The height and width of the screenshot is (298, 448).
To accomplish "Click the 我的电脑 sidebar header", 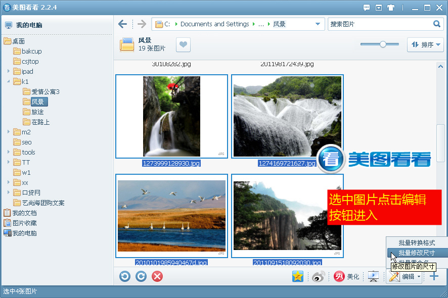I will (24, 25).
